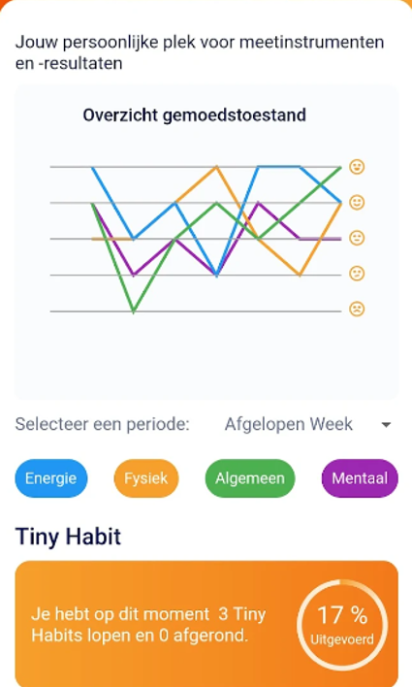Screen dimensions: 412x687
Task: Toggle the Algemeen line filter
Action: (250, 478)
